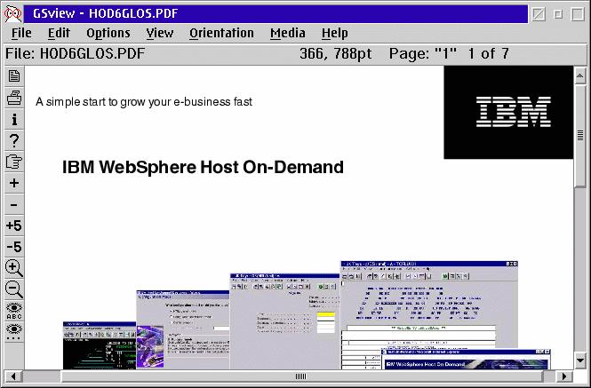Click the horizontal scrollbar thumb
The width and height of the screenshot is (591, 388).
(x=300, y=376)
